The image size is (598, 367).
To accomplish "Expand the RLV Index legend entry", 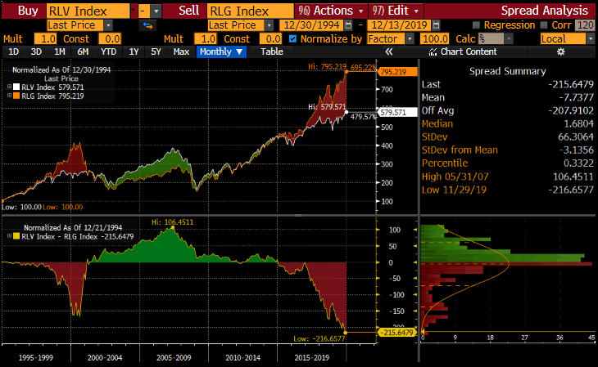I will tap(9, 87).
